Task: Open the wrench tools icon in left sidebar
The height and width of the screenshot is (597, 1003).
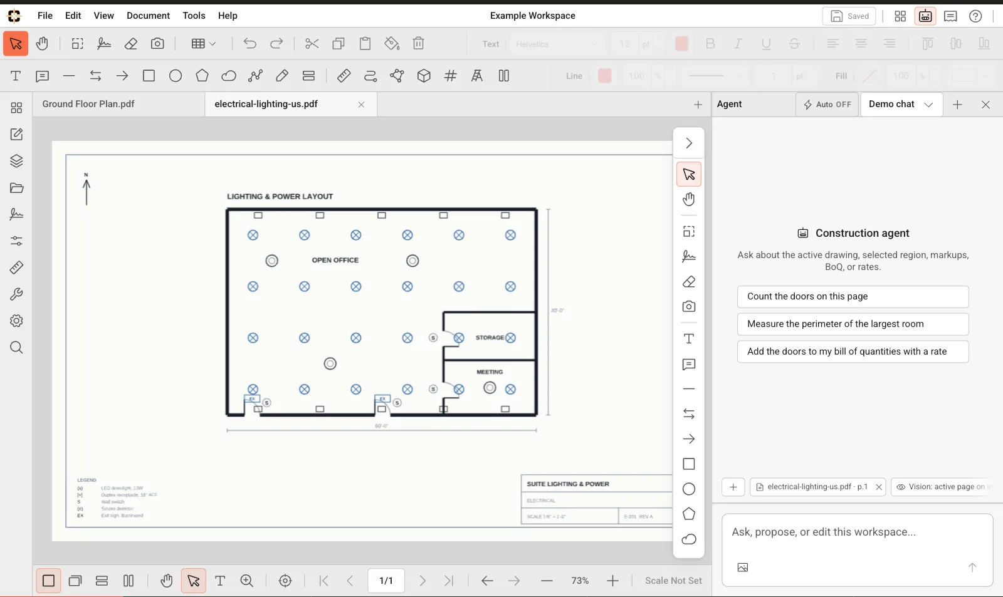Action: pos(16,294)
